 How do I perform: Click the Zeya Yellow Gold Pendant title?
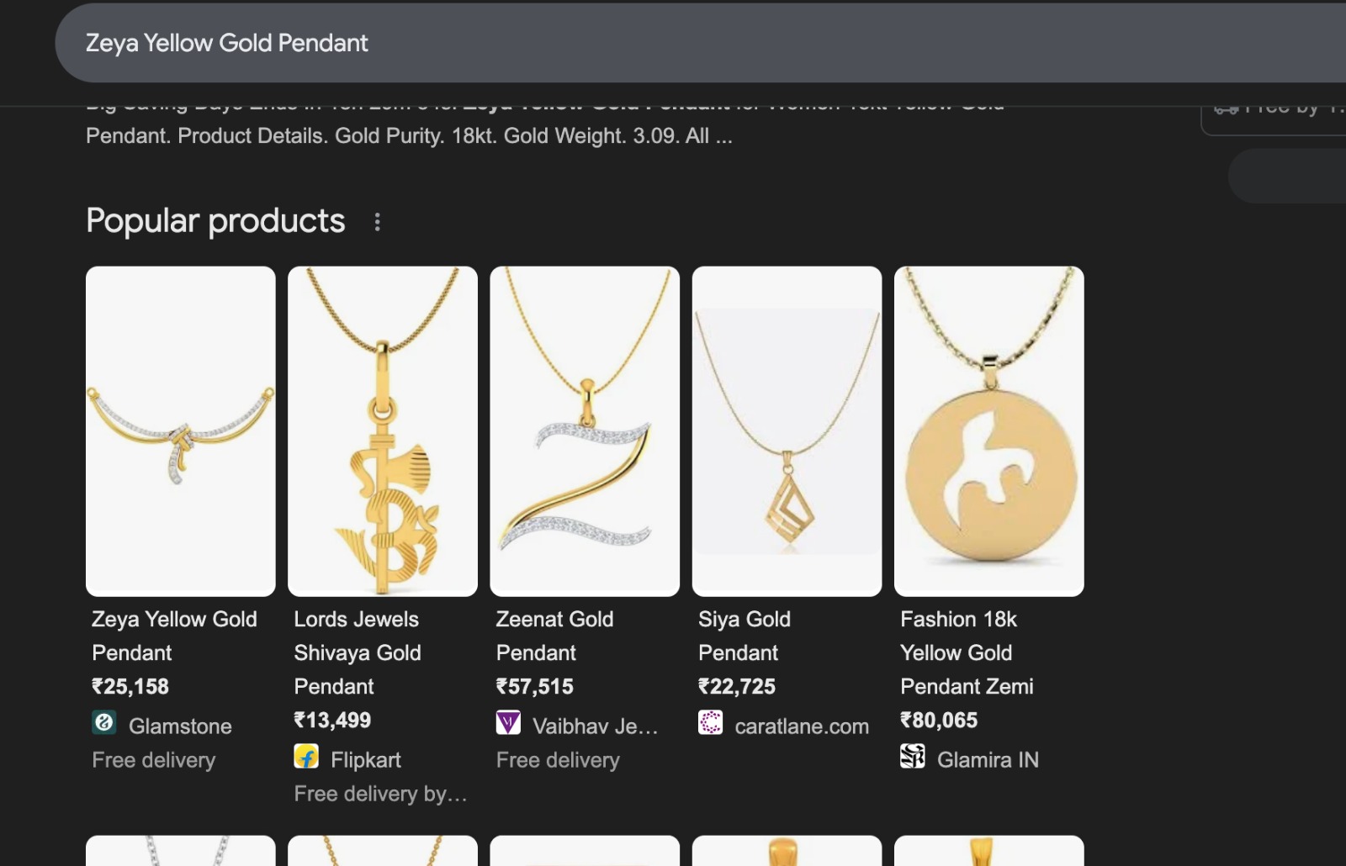[174, 636]
